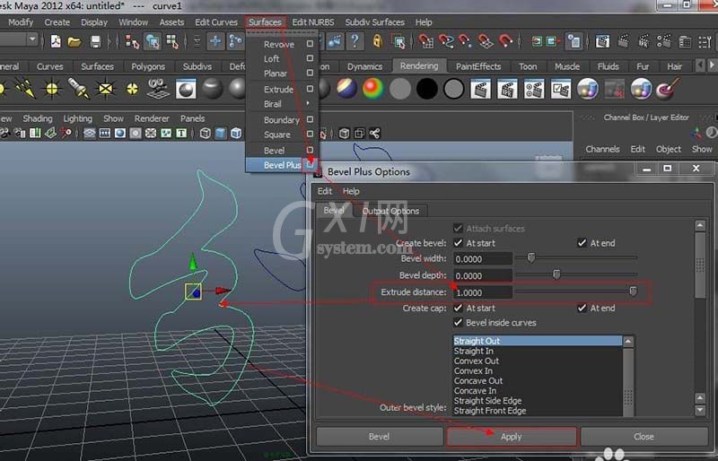Click the shelf tabs left arrow
The height and width of the screenshot is (461, 718).
tap(700, 65)
